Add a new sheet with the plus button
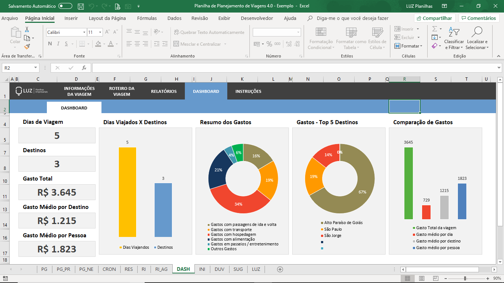The height and width of the screenshot is (283, 504). [279, 269]
